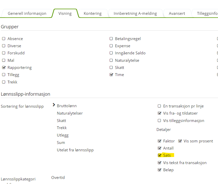Viewport: 218px width, 184px height.
Task: Uncheck Vis som prosent option
Action: click(x=180, y=141)
